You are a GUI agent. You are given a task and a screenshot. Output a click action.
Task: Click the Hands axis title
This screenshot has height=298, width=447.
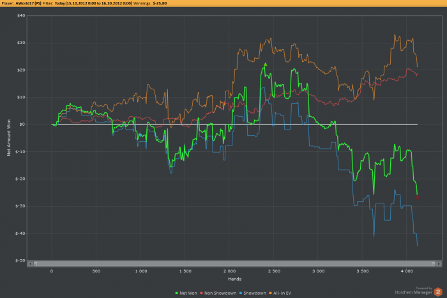(234, 279)
